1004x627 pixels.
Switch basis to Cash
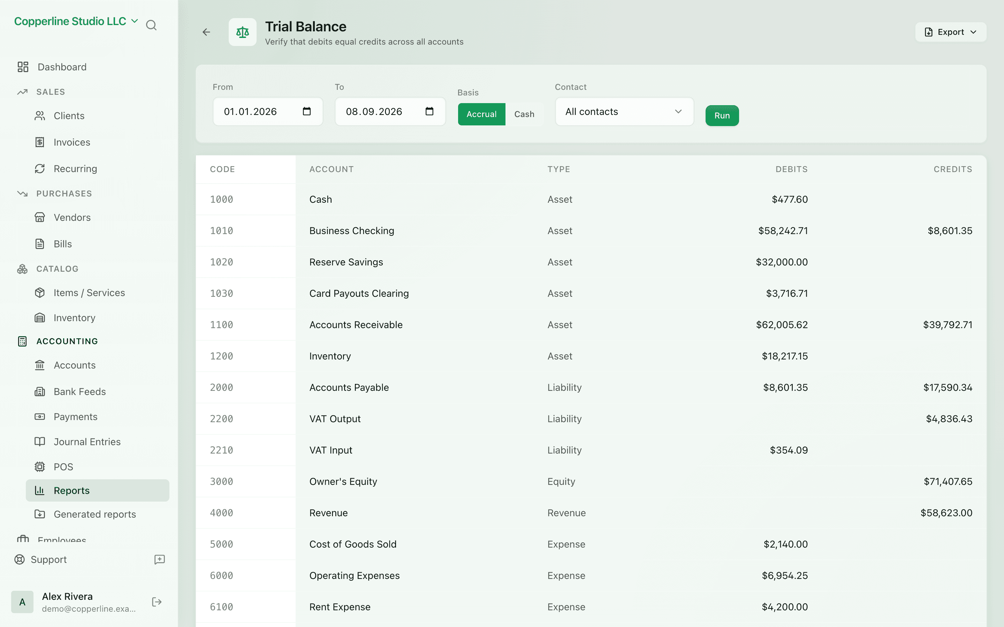[x=524, y=114]
